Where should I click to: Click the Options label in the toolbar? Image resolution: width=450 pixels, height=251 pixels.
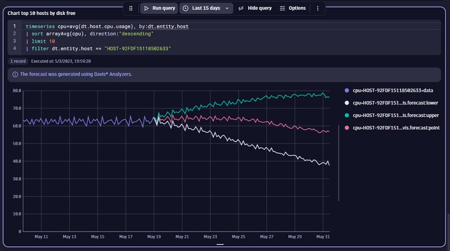tap(297, 8)
